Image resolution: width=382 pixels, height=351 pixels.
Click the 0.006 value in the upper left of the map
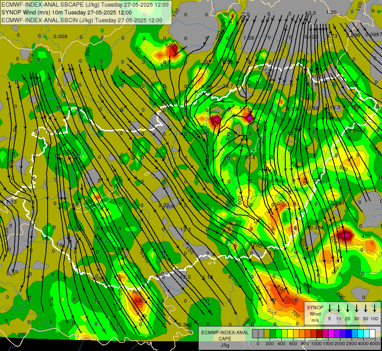point(60,37)
